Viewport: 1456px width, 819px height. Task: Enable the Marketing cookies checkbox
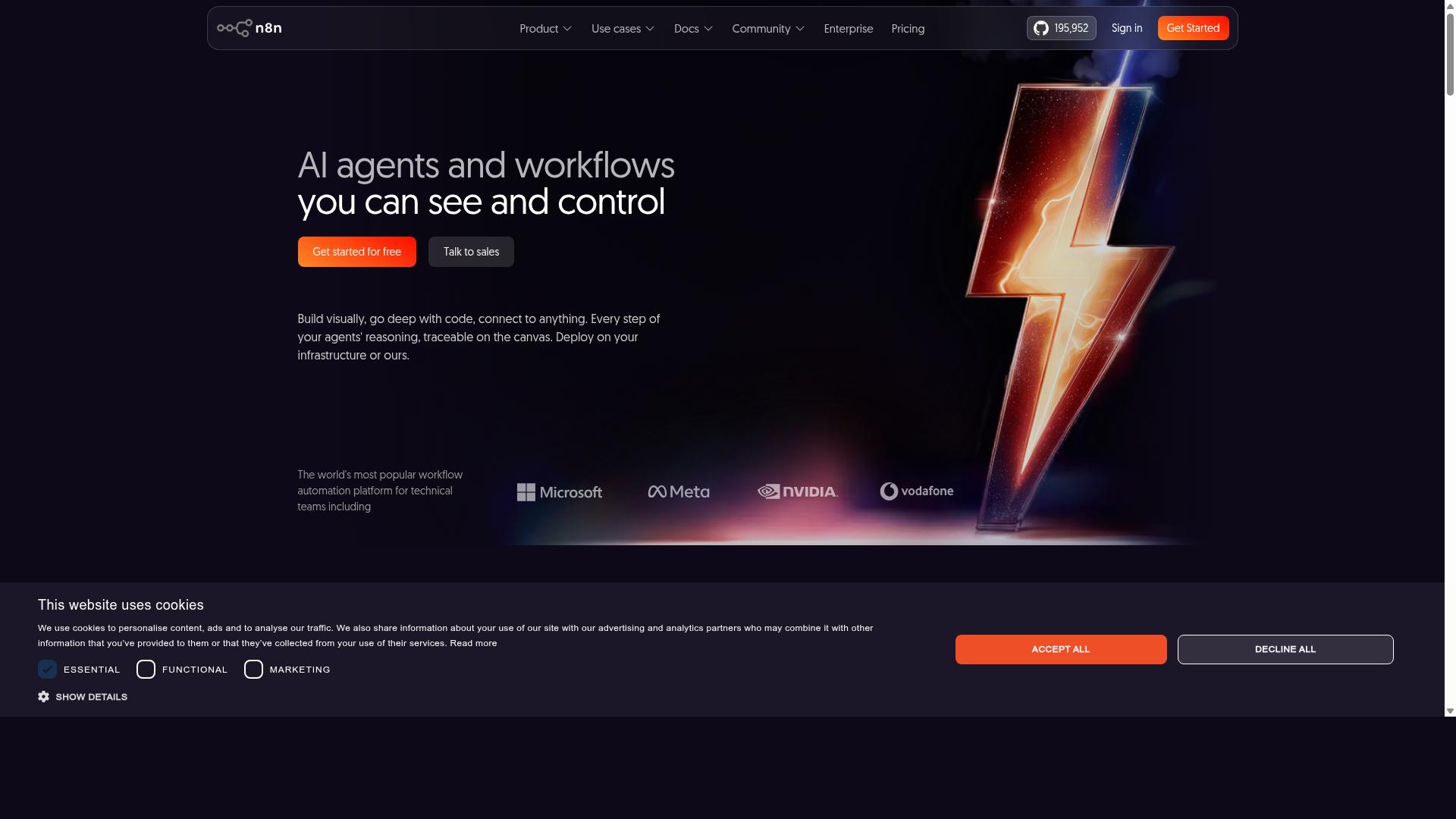pos(253,669)
